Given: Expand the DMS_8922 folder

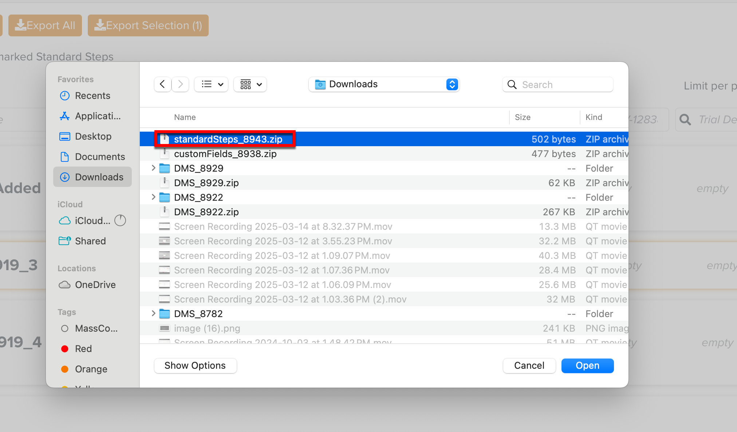Looking at the screenshot, I should tap(153, 197).
